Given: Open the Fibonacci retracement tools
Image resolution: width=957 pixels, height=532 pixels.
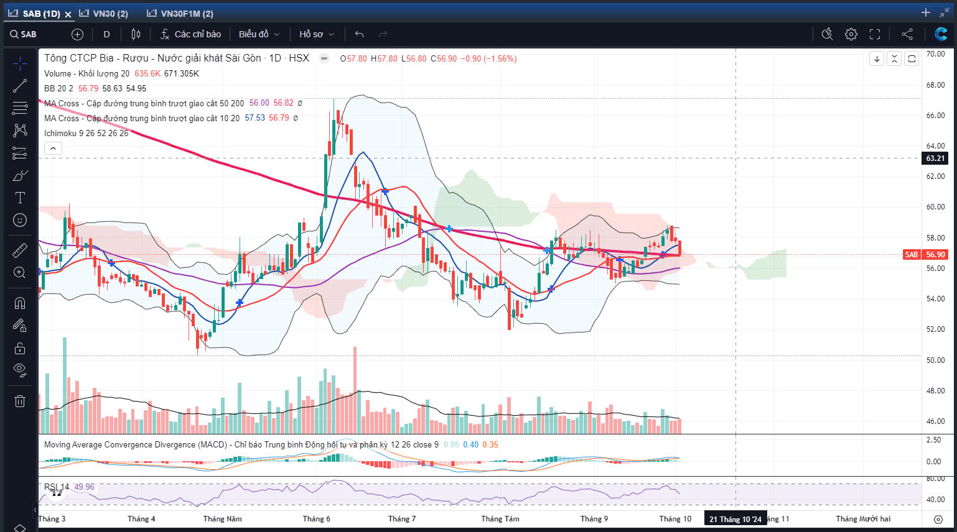Looking at the screenshot, I should (x=20, y=108).
